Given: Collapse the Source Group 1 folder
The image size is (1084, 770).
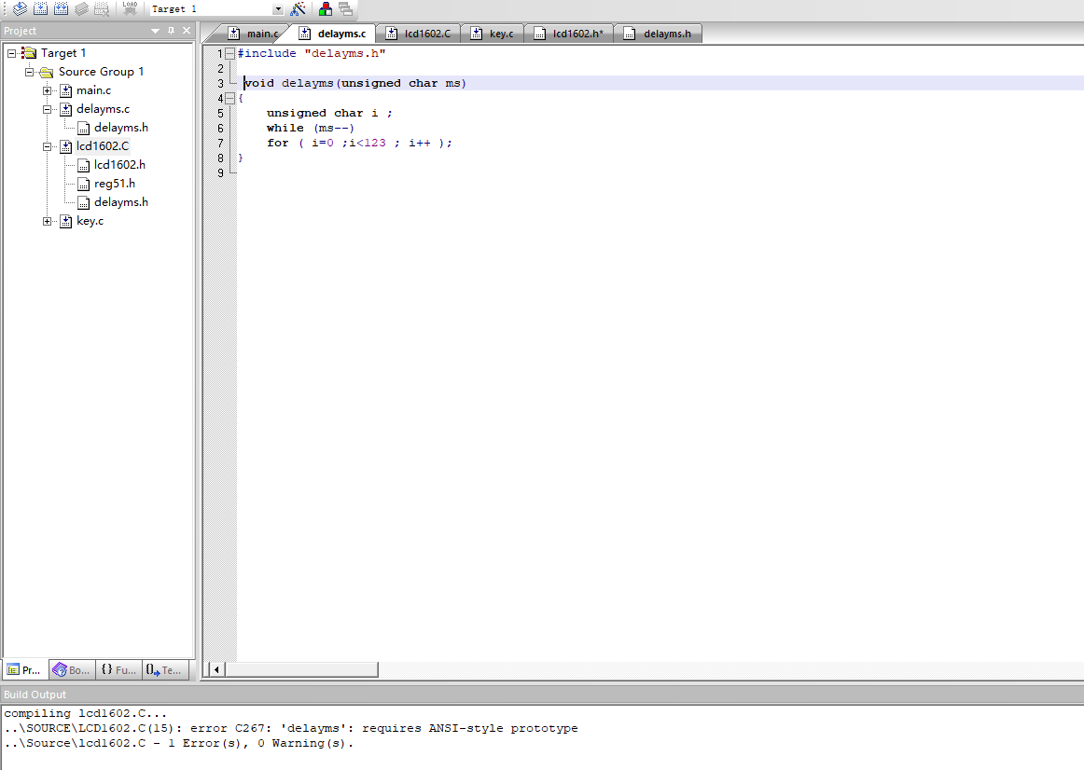Looking at the screenshot, I should coord(29,72).
